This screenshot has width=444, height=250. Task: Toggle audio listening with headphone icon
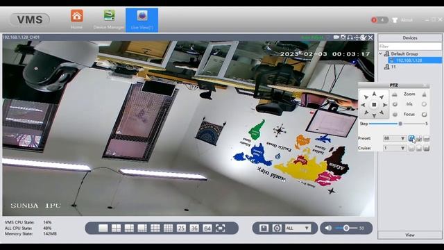350,37
